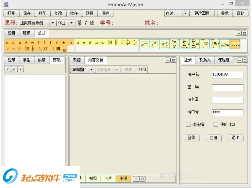252x188 pixels.
Task: Select the plus-minus symbol
Action: point(64,43)
